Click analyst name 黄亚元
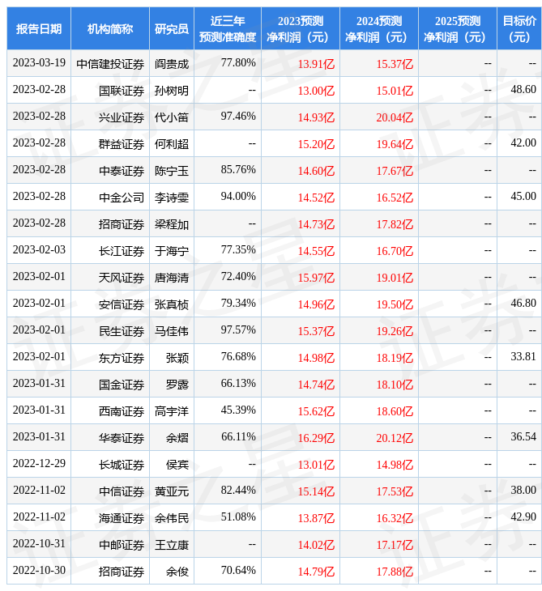The width and height of the screenshot is (542, 591). coord(172,491)
